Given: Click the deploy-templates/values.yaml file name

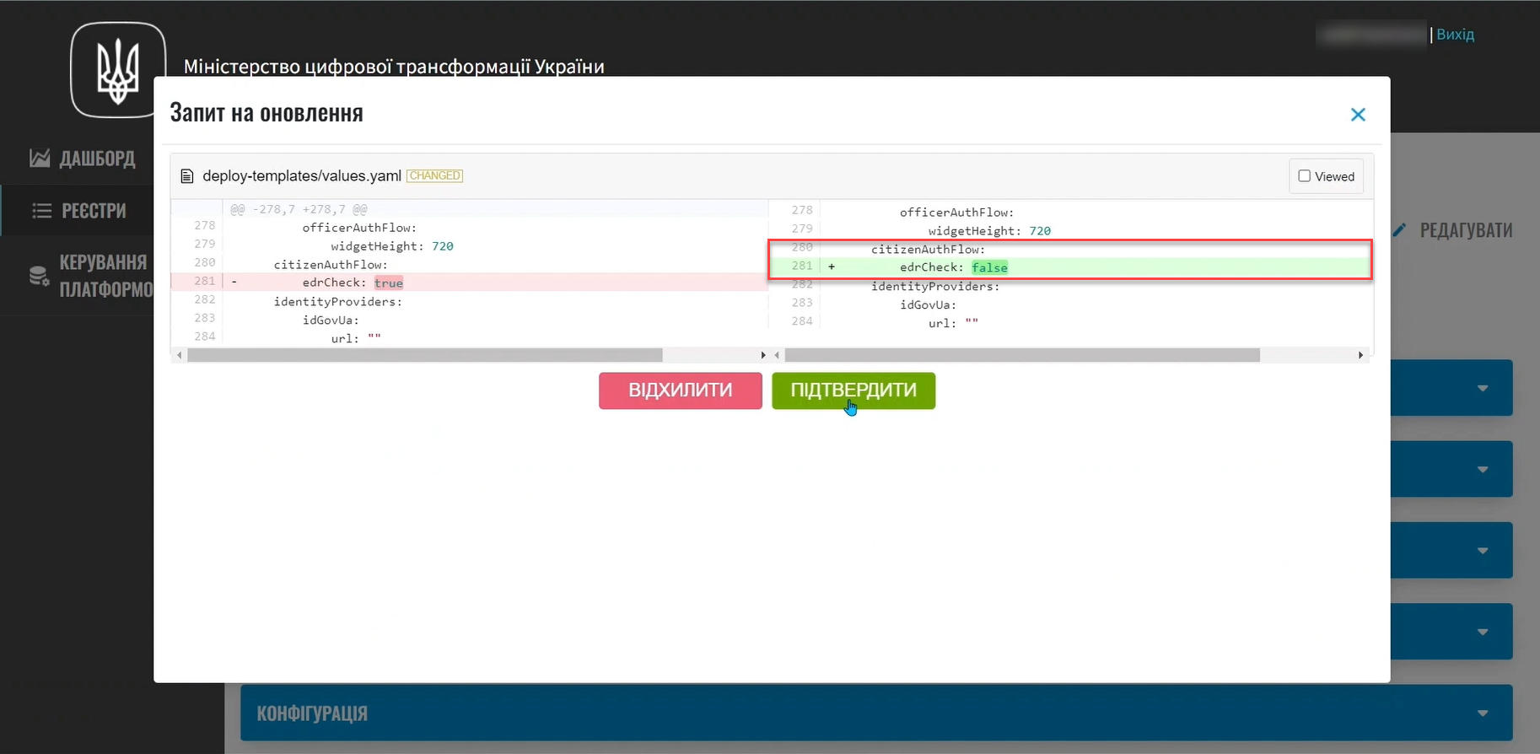Looking at the screenshot, I should tap(302, 176).
